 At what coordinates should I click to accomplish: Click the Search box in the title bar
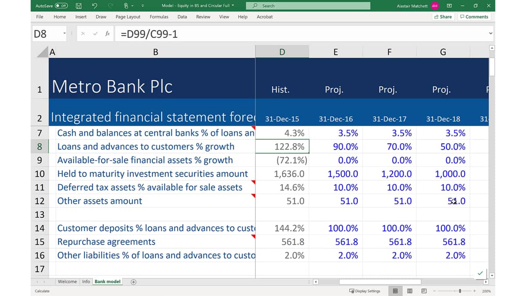(x=308, y=6)
